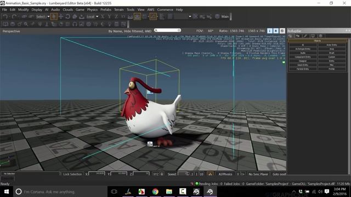Click the picture icon in second toolbar
This screenshot has height=197, width=351.
coord(82,24)
